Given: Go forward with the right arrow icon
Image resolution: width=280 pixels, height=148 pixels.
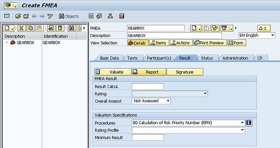Looking at the screenshot, I should pyautogui.click(x=42, y=16).
